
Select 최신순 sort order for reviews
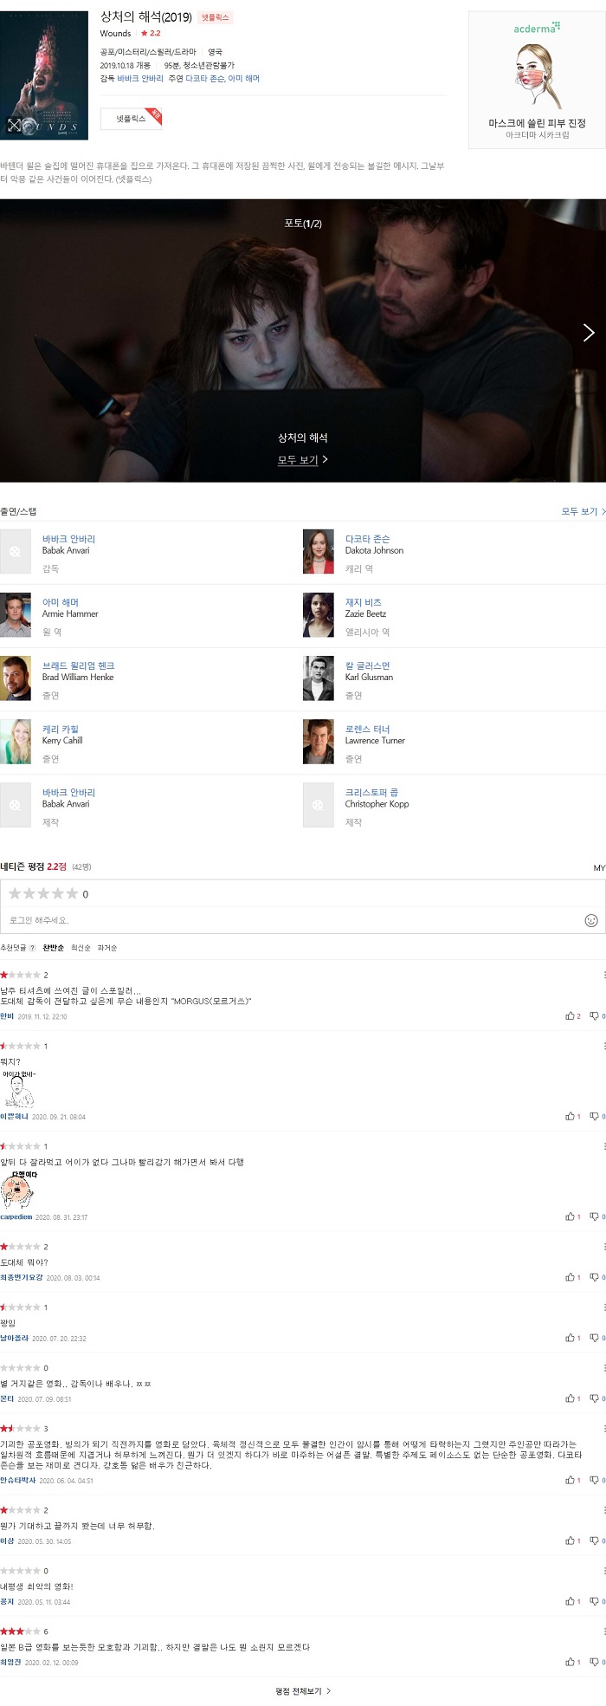[x=81, y=948]
